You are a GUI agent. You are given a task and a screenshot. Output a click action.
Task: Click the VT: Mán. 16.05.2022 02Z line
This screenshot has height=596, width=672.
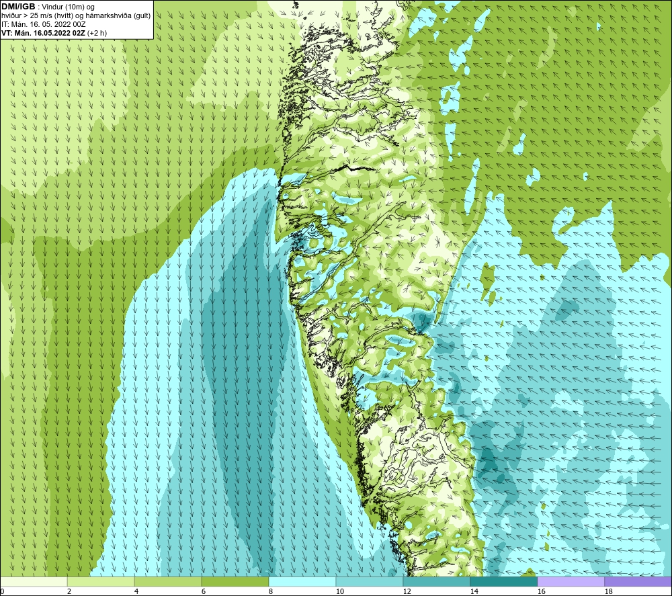54,33
